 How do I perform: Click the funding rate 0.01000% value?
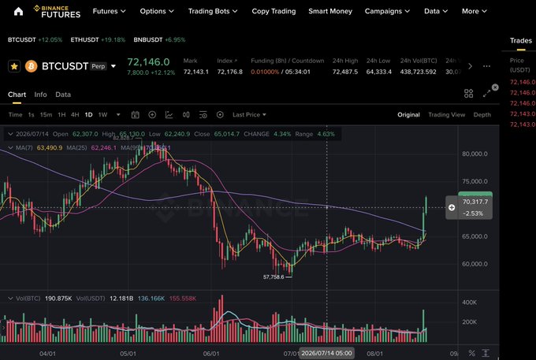tap(265, 72)
